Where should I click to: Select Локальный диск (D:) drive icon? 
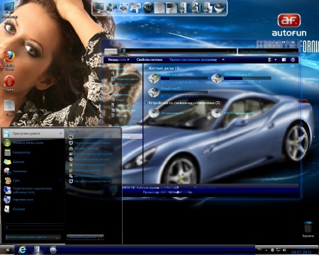(217, 78)
